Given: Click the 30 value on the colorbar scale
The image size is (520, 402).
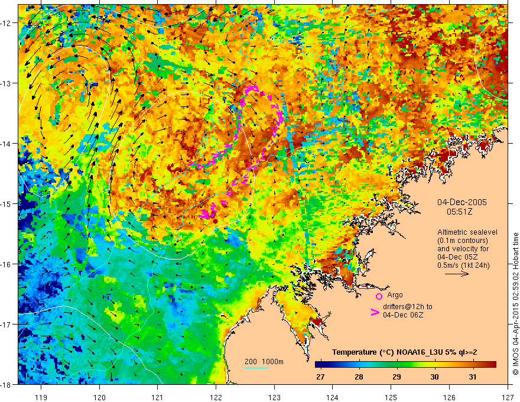Looking at the screenshot, I should click(434, 377).
